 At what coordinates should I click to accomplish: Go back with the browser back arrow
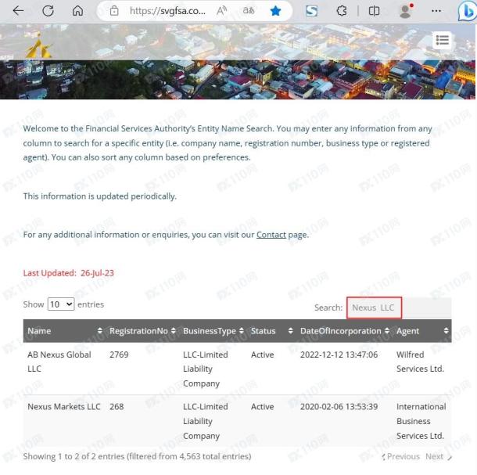18,11
